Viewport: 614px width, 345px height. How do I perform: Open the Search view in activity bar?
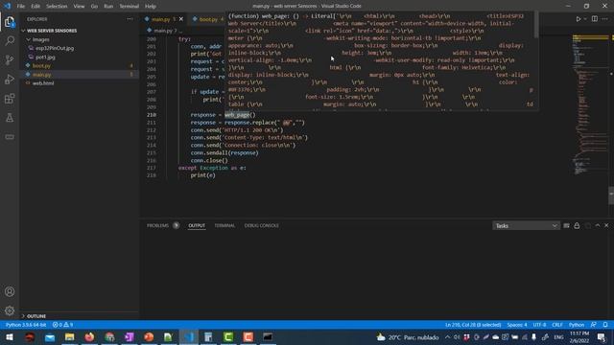[10, 40]
